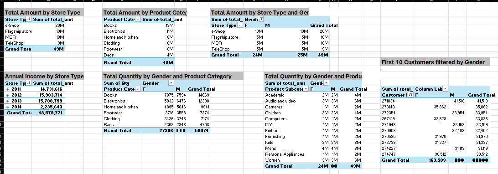Select the 27306 female grand total
Screen dimensions: 498x174
pos(158,131)
